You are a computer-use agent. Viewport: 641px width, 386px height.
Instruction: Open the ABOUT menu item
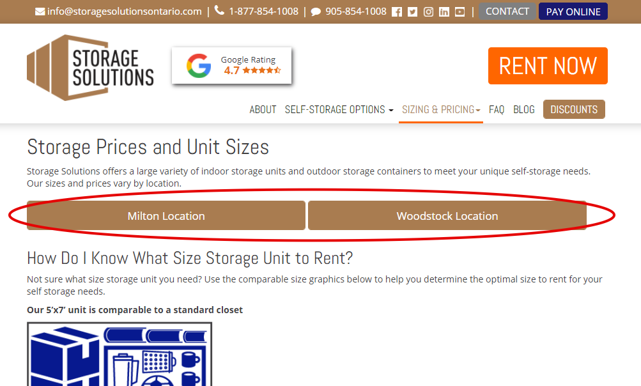[x=263, y=109]
